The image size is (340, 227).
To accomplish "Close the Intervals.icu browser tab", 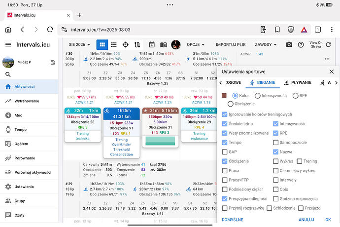I will click(68, 15).
